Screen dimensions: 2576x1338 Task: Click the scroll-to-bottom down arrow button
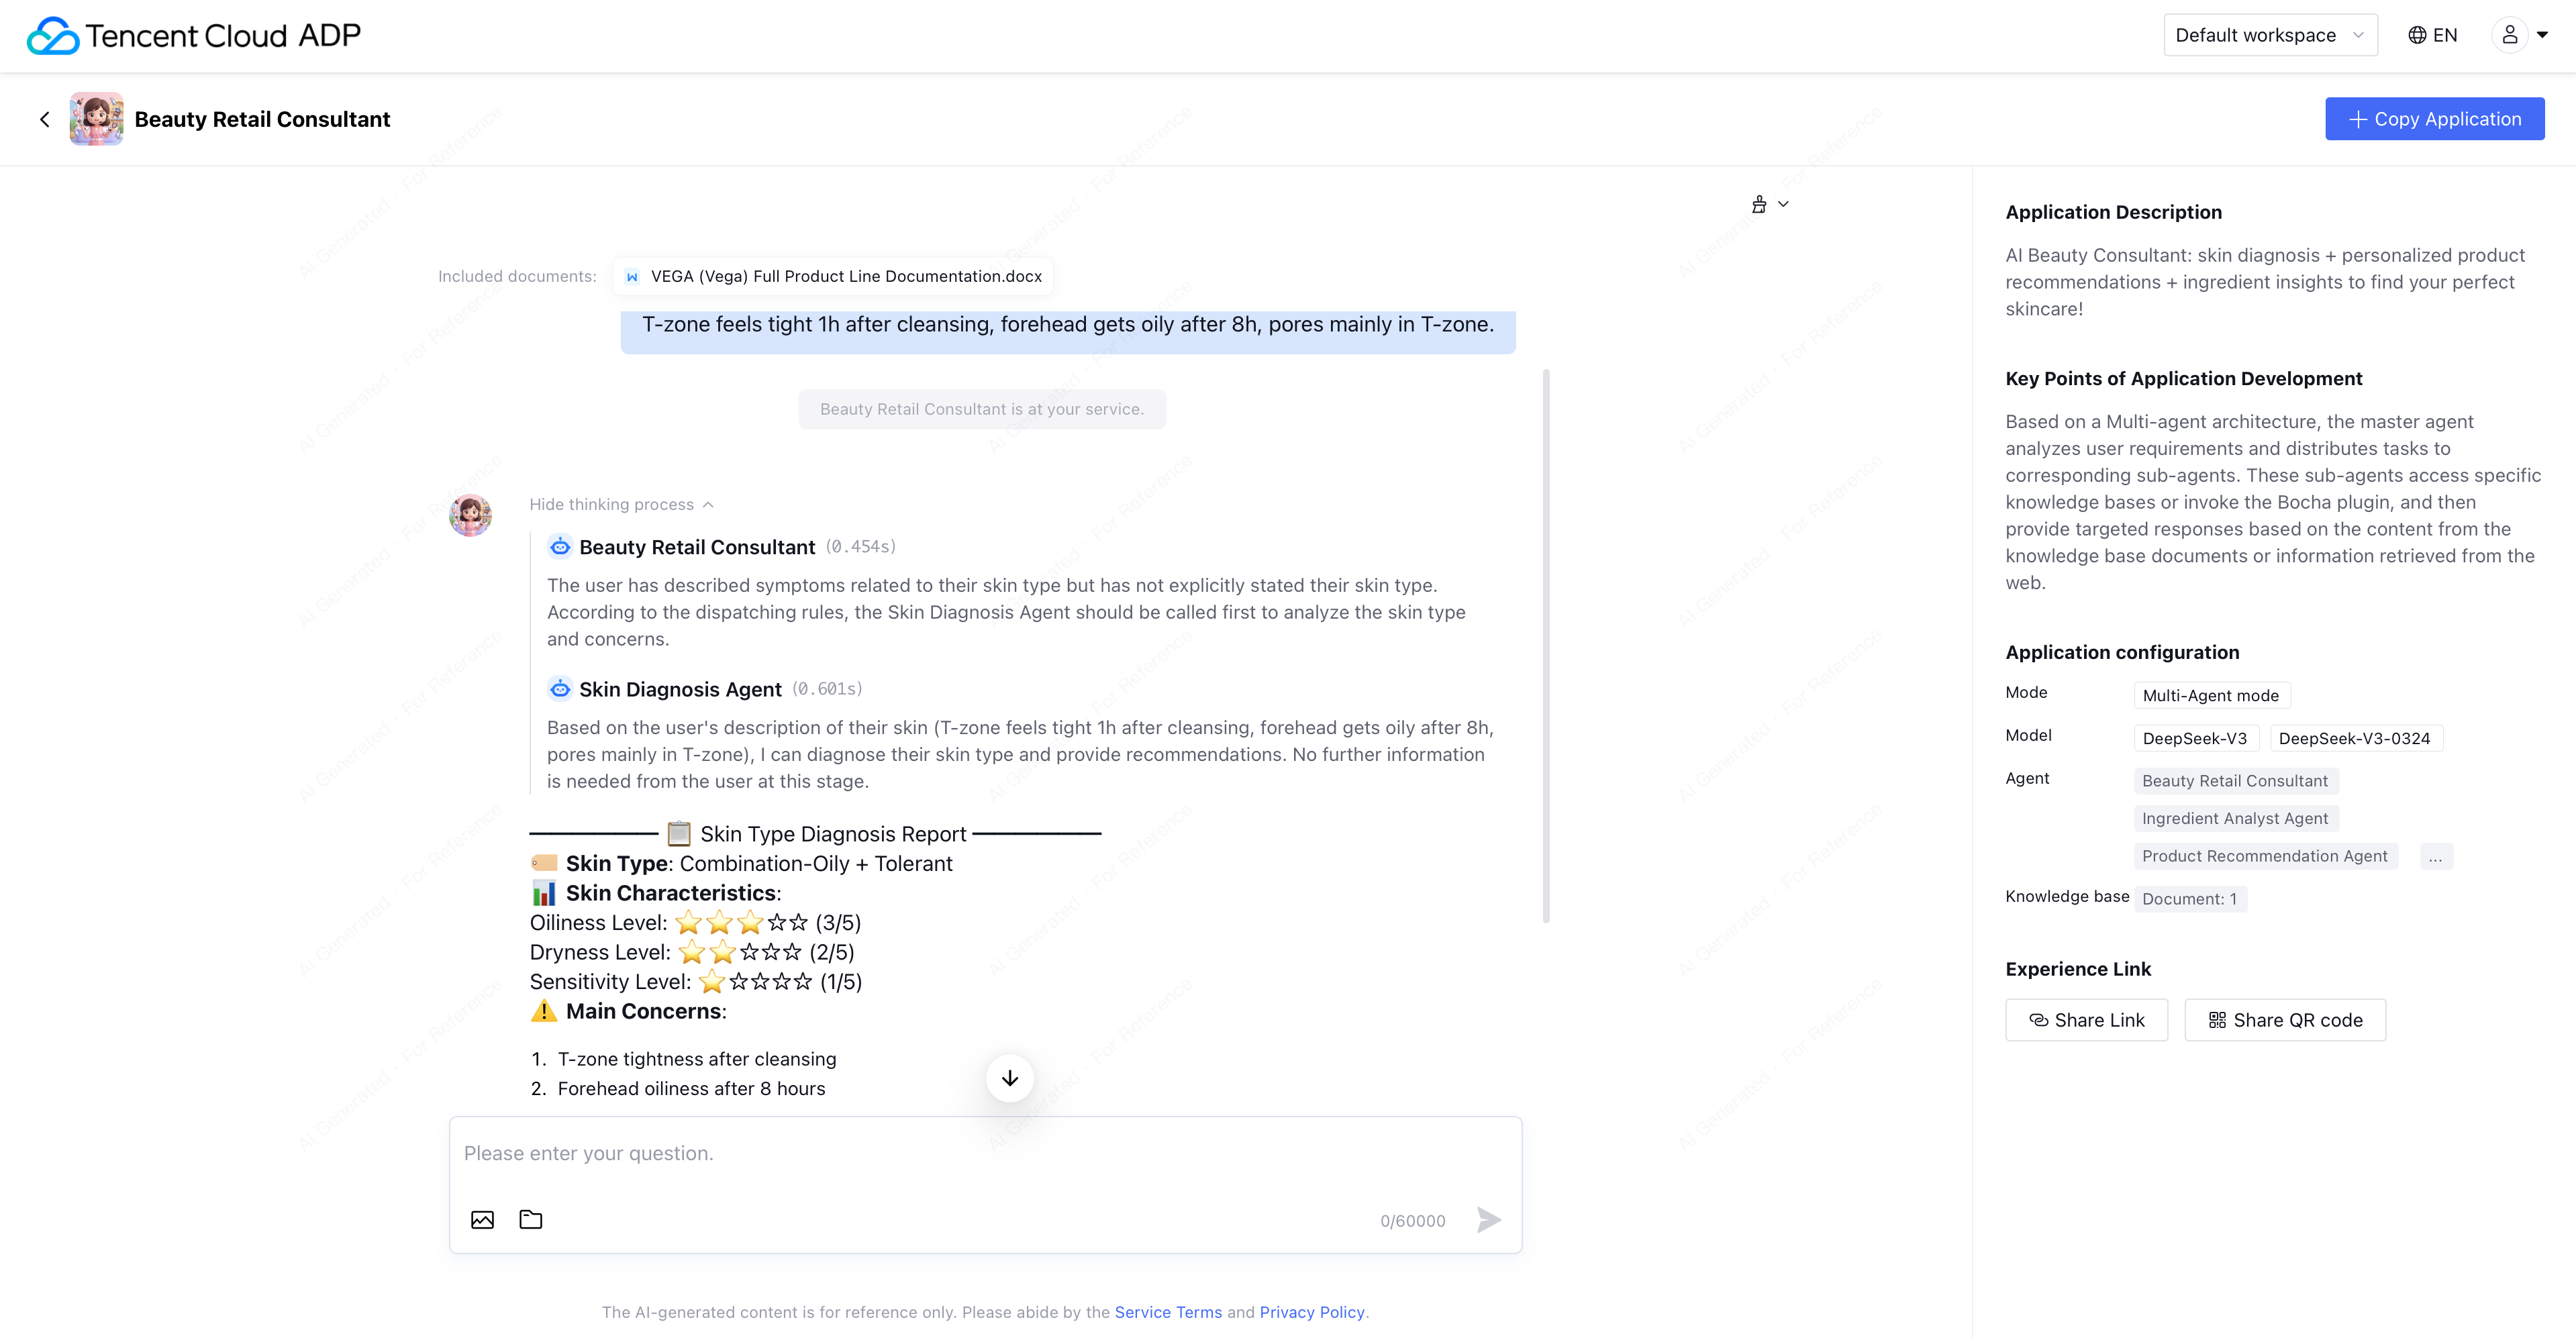1010,1078
